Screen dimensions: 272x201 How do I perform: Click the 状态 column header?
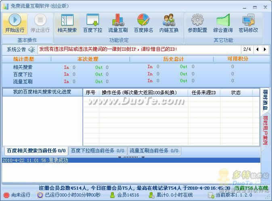(236, 93)
